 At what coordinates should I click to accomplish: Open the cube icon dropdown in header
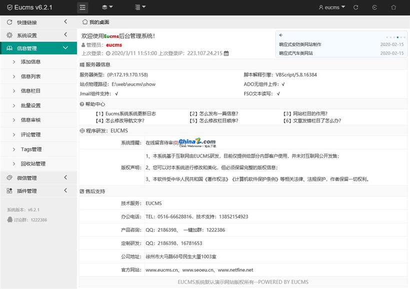click(x=107, y=7)
